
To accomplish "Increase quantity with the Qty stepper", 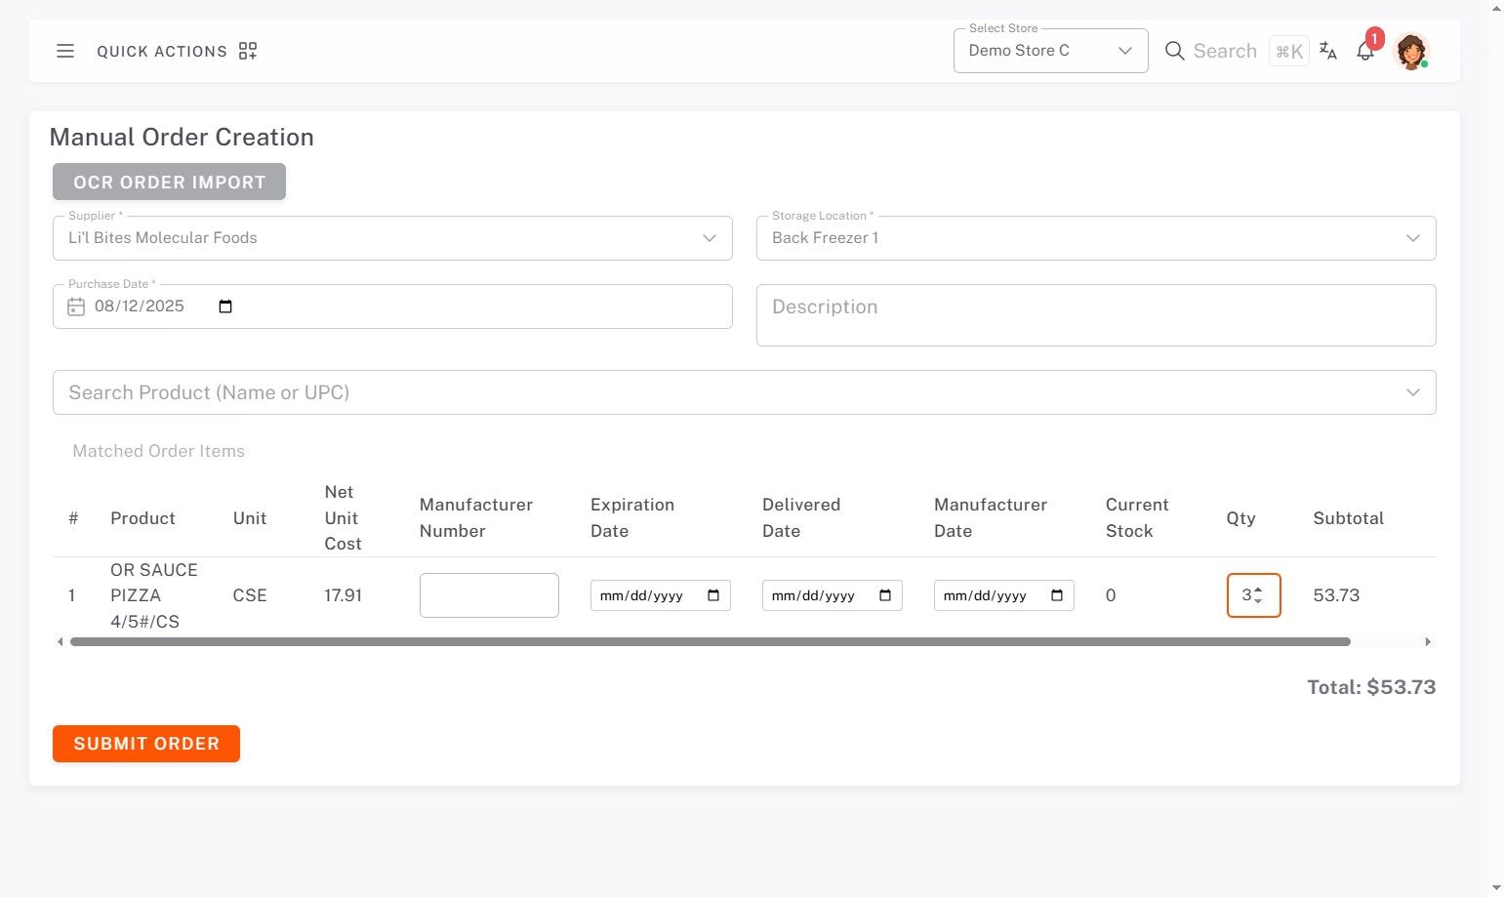I will [x=1258, y=591].
